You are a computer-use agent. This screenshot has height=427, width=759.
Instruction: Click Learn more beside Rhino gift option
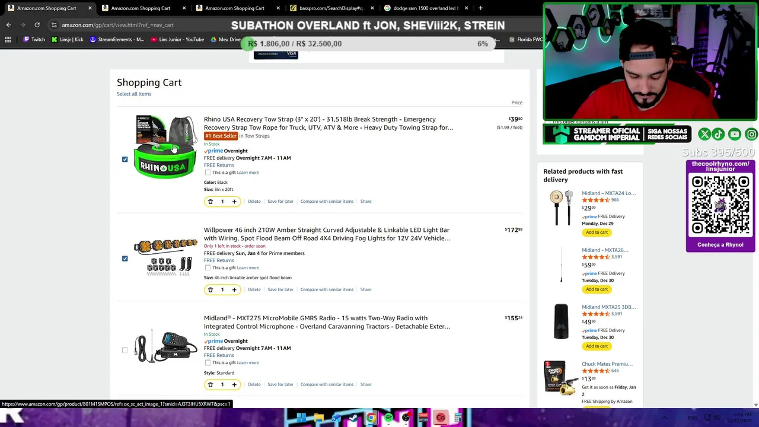pyautogui.click(x=248, y=173)
